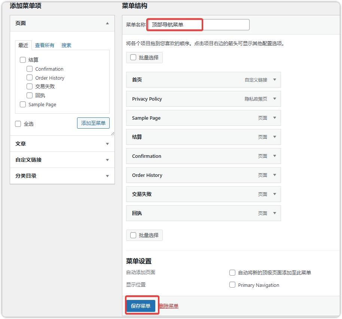
Task: Switch to the 搜索 tab
Action: pos(66,45)
